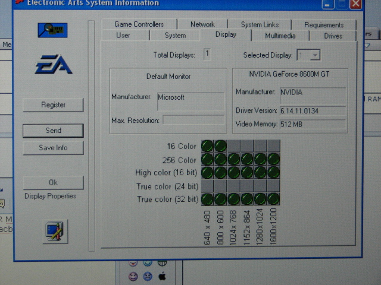Click the graphics card magnifier icon
381x285 pixels.
click(52, 30)
